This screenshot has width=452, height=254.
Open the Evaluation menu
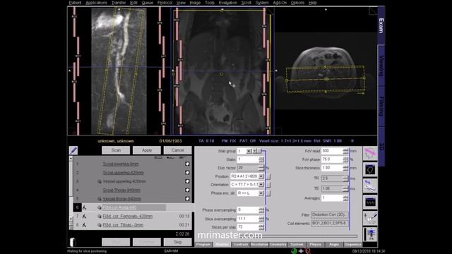click(227, 3)
